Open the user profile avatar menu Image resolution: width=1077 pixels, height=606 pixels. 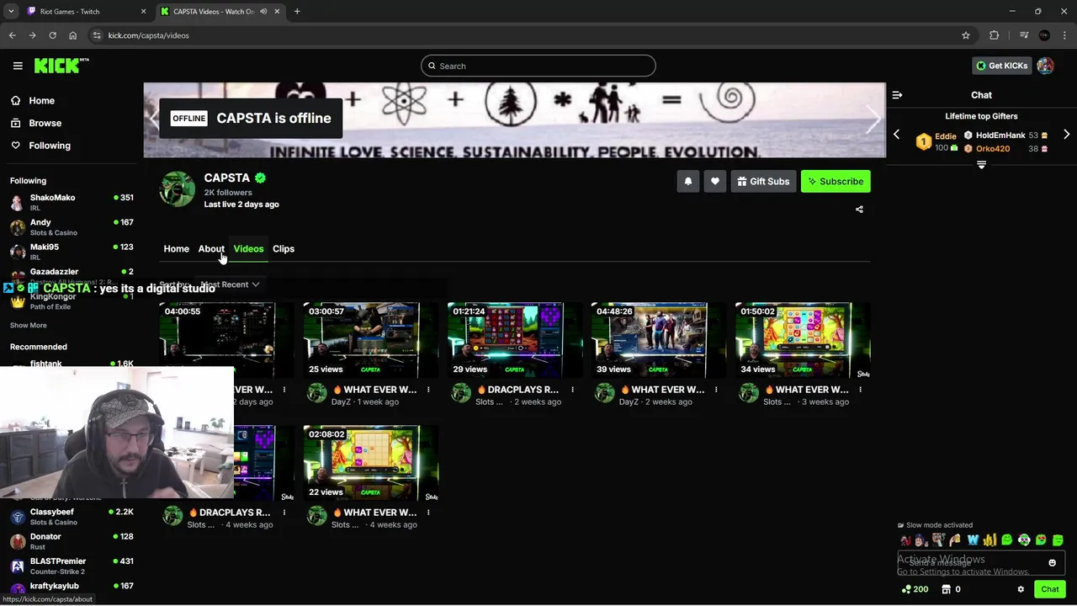click(1046, 66)
